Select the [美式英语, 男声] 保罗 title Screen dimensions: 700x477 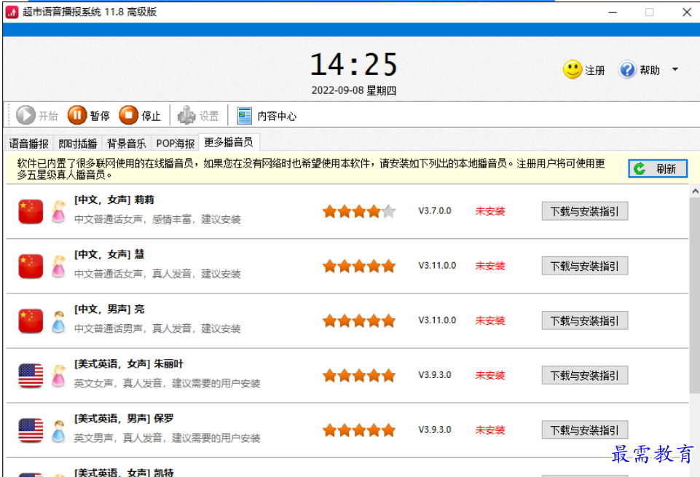tap(124, 419)
